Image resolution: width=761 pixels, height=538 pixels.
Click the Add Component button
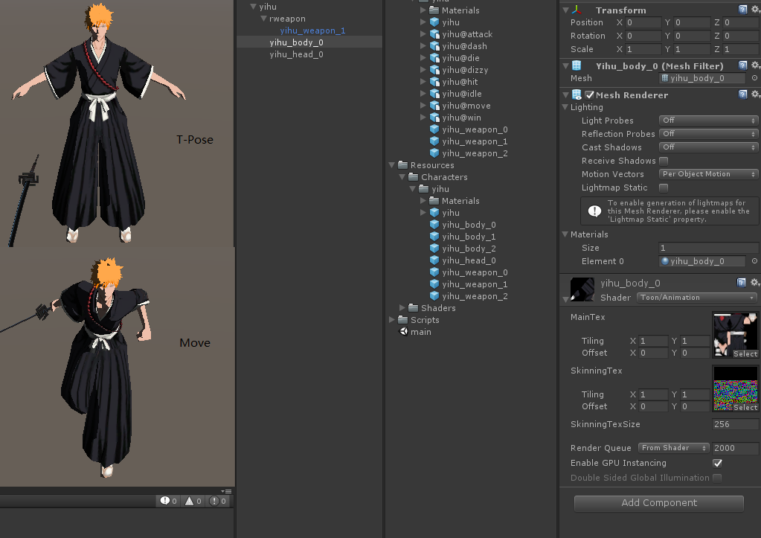pyautogui.click(x=658, y=503)
